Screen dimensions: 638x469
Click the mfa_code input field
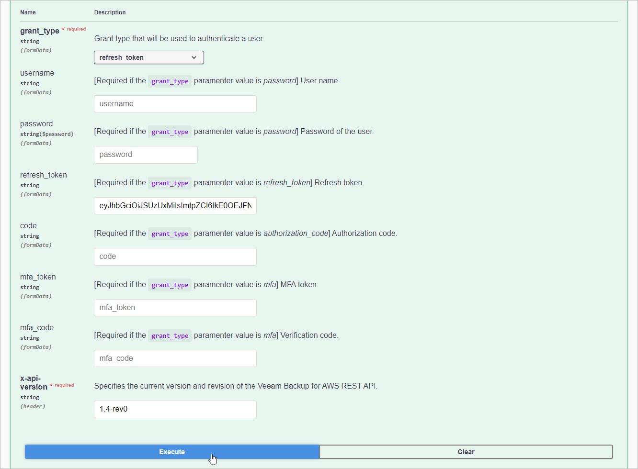click(x=175, y=358)
